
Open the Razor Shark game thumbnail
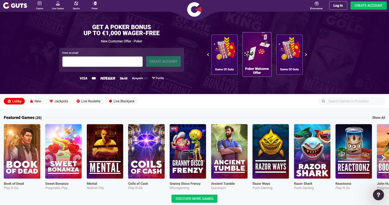click(x=312, y=151)
